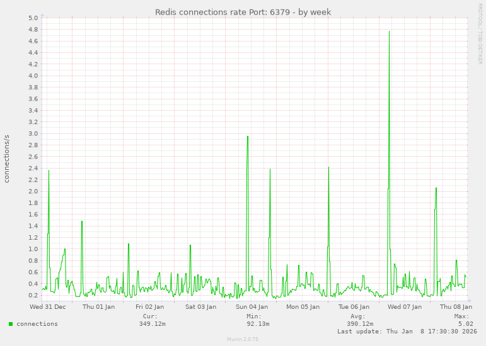486x346 pixels.
Task: Click the '5.0' y-axis tick label
Action: [33, 18]
